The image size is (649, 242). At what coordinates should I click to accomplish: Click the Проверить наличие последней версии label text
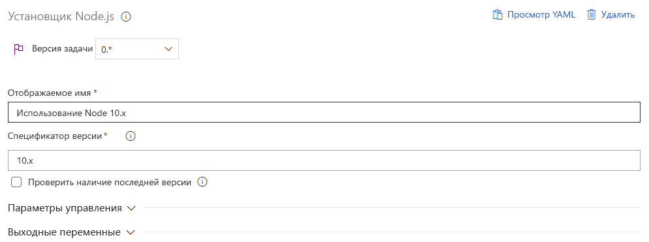110,183
